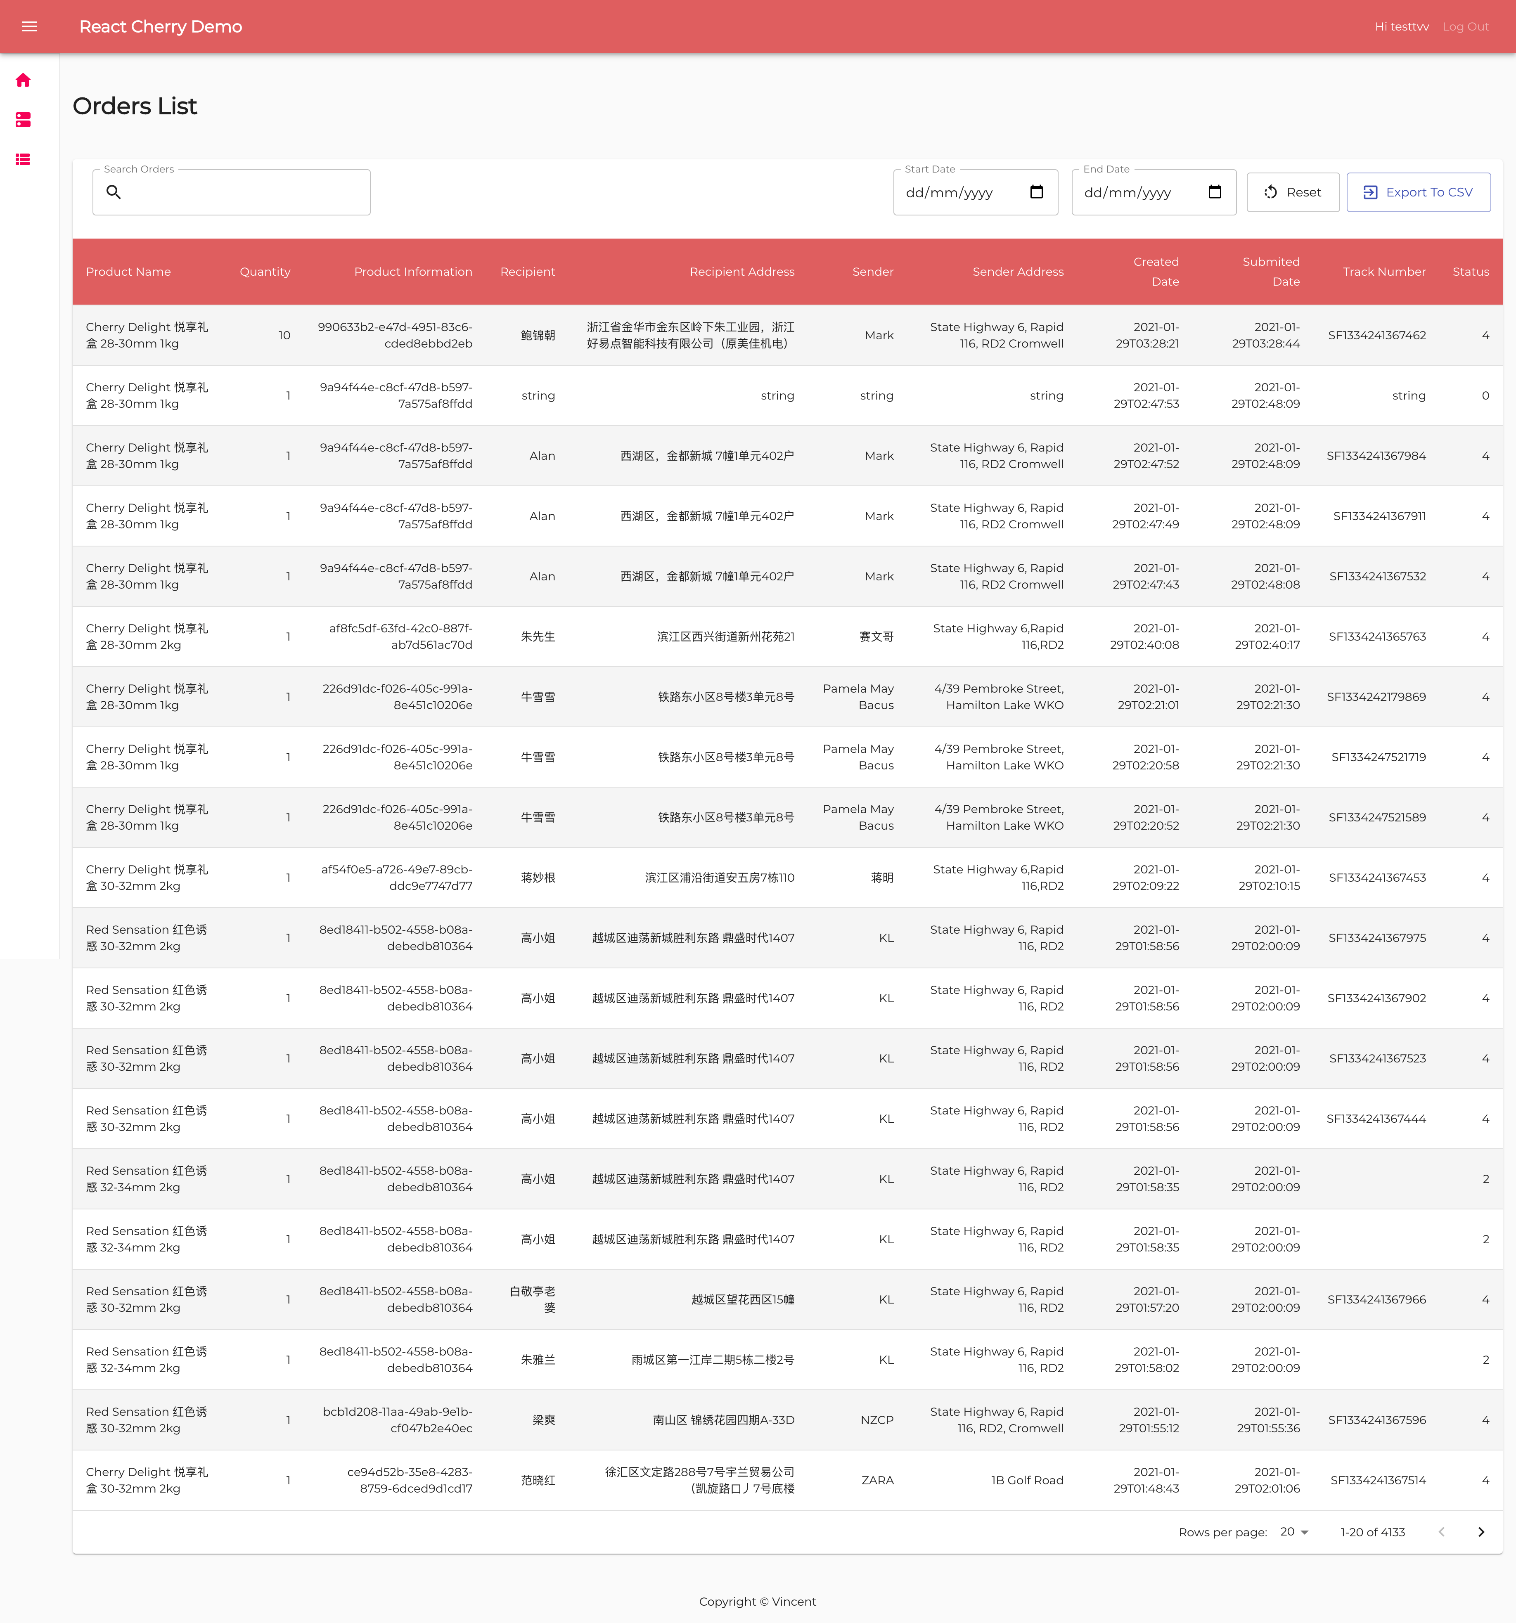Go to home via sidebar house icon
Image resolution: width=1516 pixels, height=1623 pixels.
pos(23,80)
